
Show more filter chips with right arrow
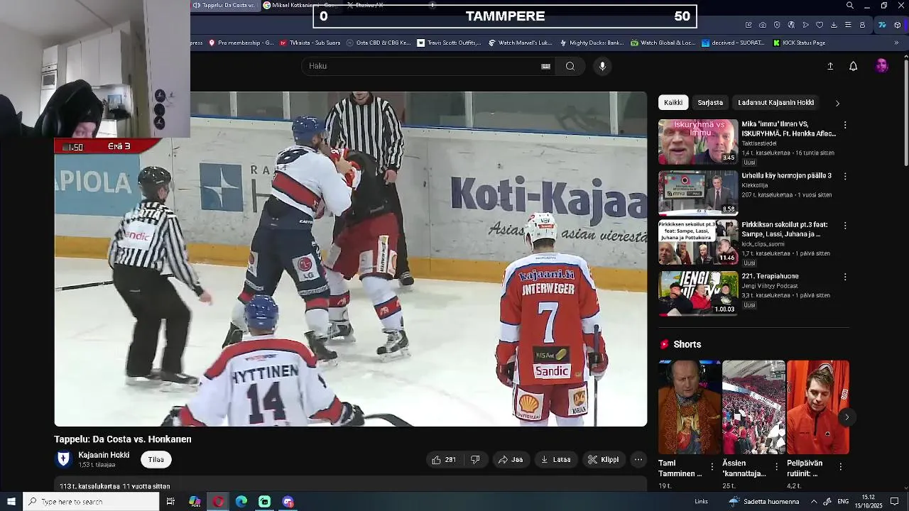[x=837, y=103]
